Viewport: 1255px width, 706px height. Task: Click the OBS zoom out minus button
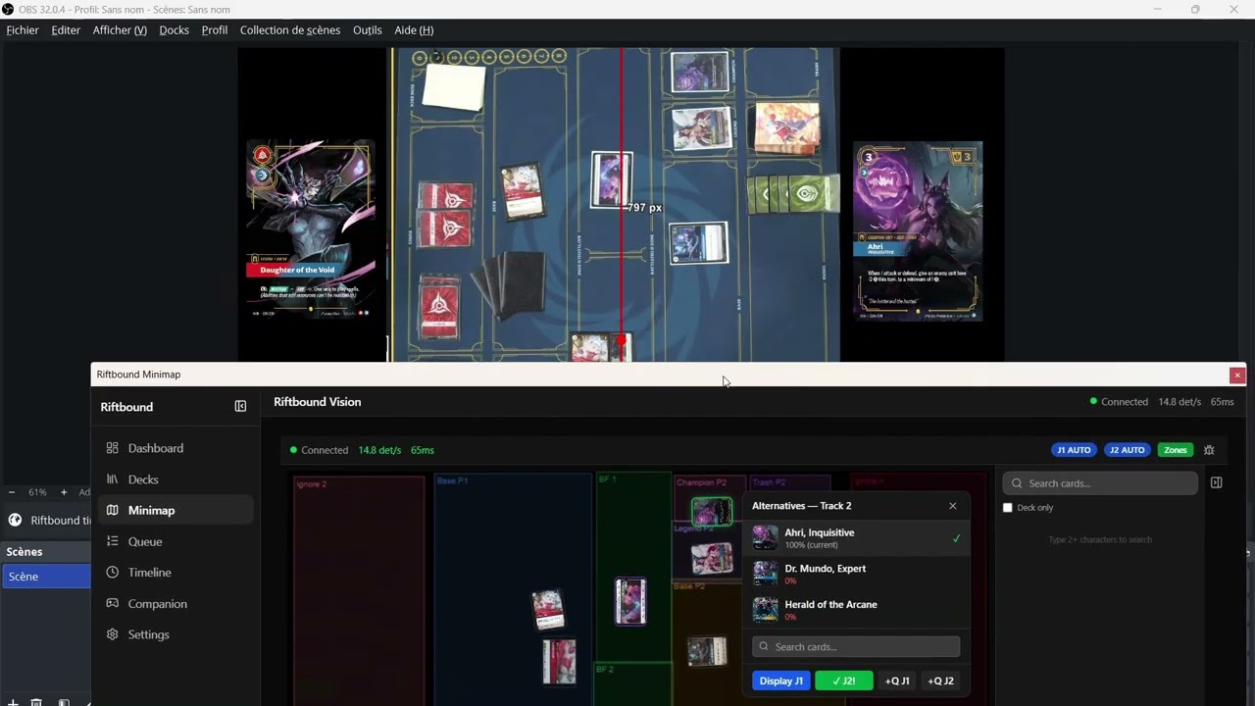[12, 492]
